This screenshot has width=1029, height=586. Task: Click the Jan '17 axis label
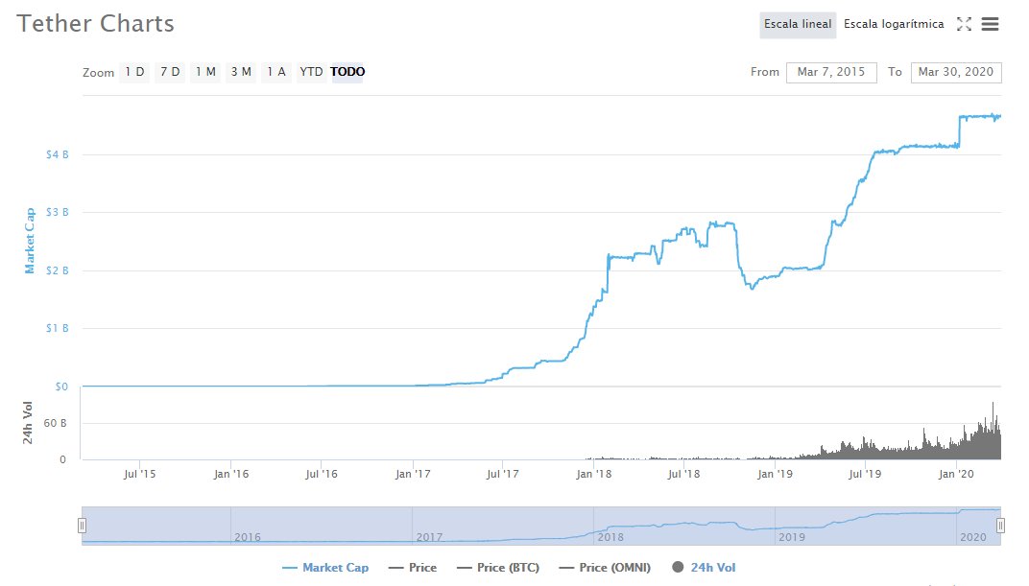pos(413,474)
